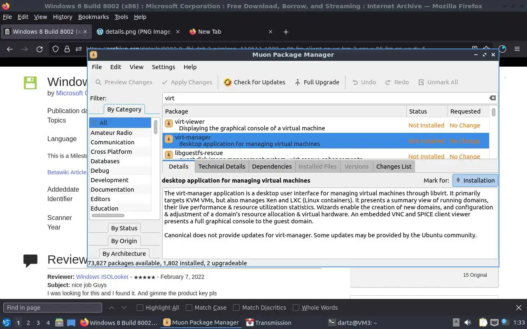Click the clipboard icon in system tray
This screenshot has width=527, height=329.
[483, 323]
